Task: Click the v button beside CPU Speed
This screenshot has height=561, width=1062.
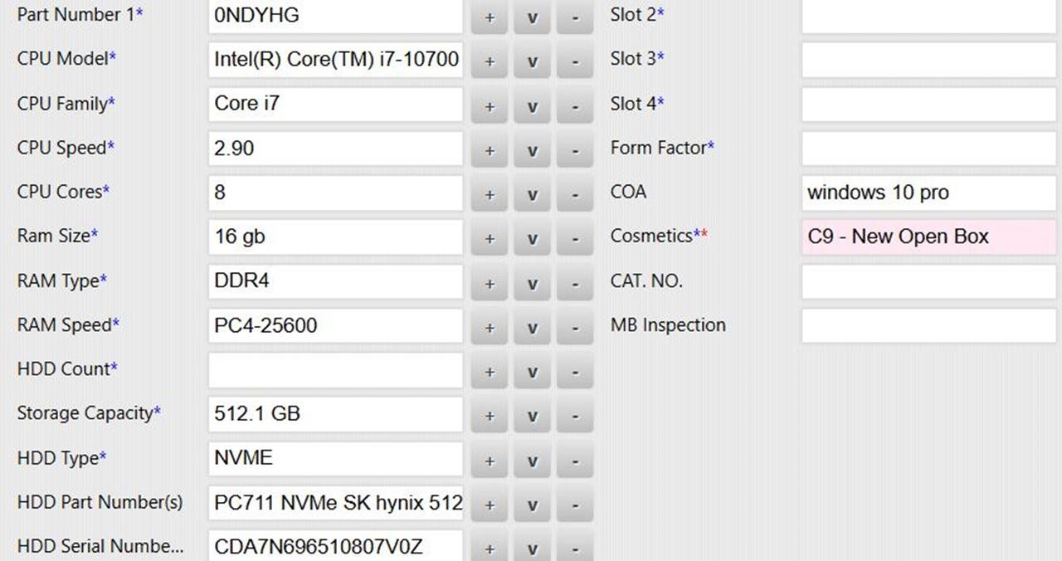Action: coord(532,150)
